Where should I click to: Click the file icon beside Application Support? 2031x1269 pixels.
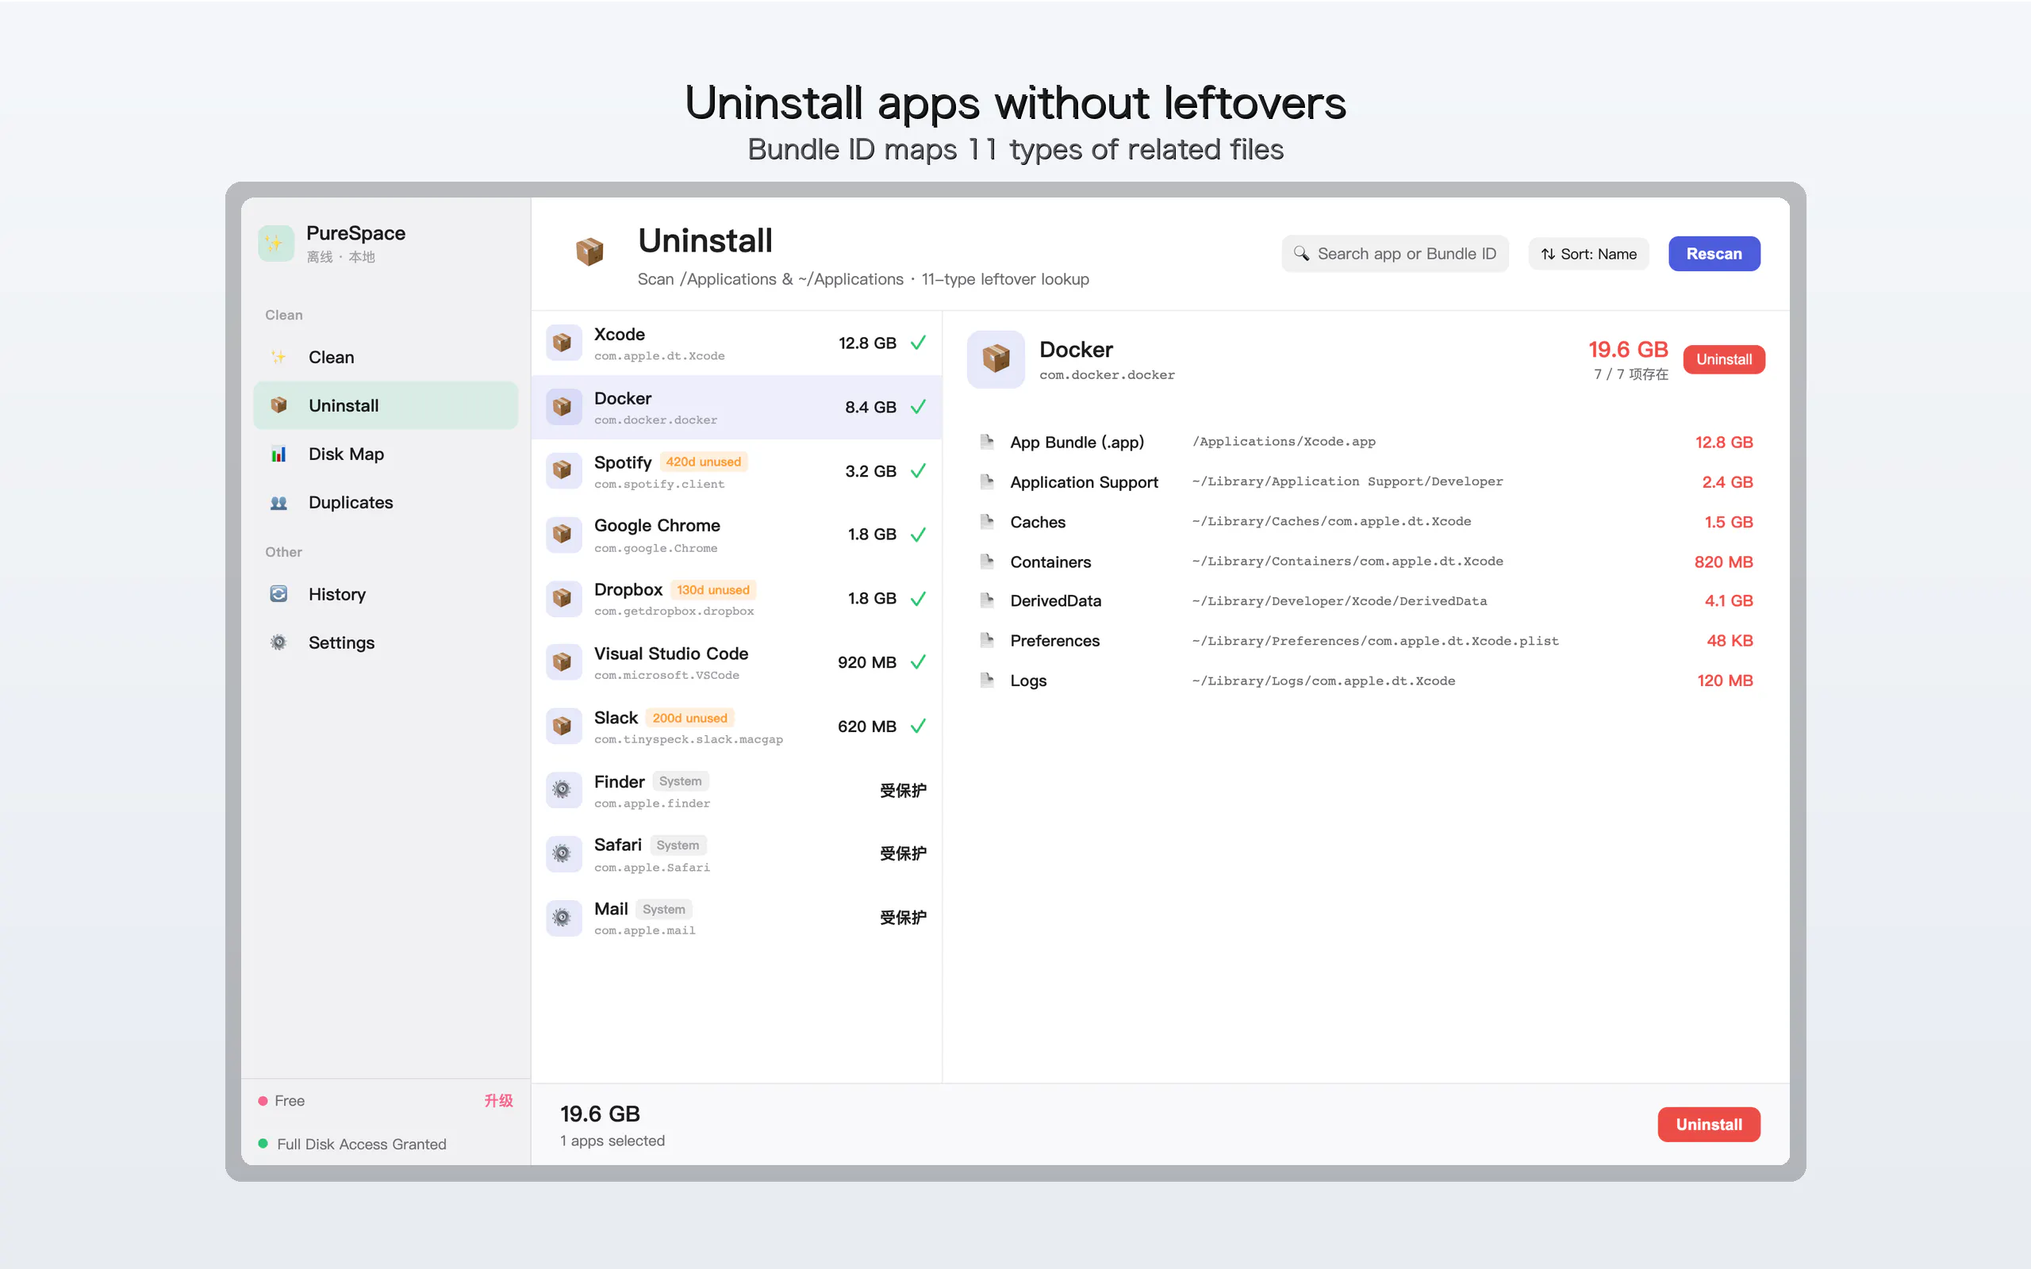(988, 481)
